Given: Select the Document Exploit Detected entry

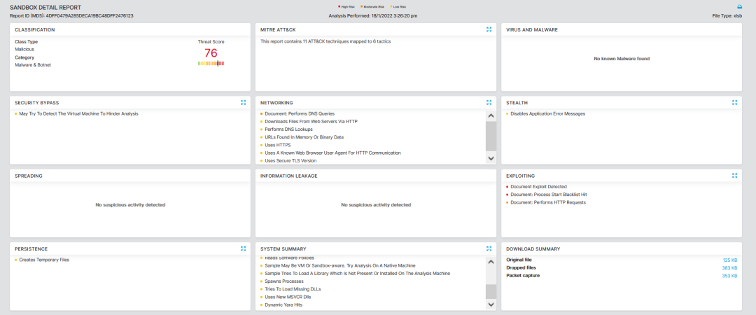Looking at the screenshot, I should coord(538,187).
